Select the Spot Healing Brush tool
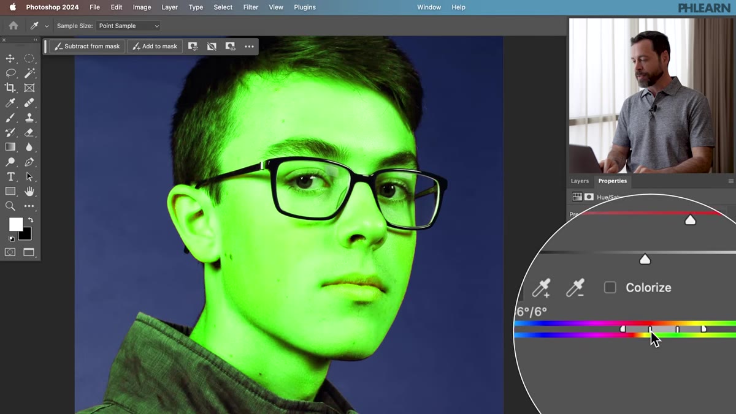 pos(29,103)
